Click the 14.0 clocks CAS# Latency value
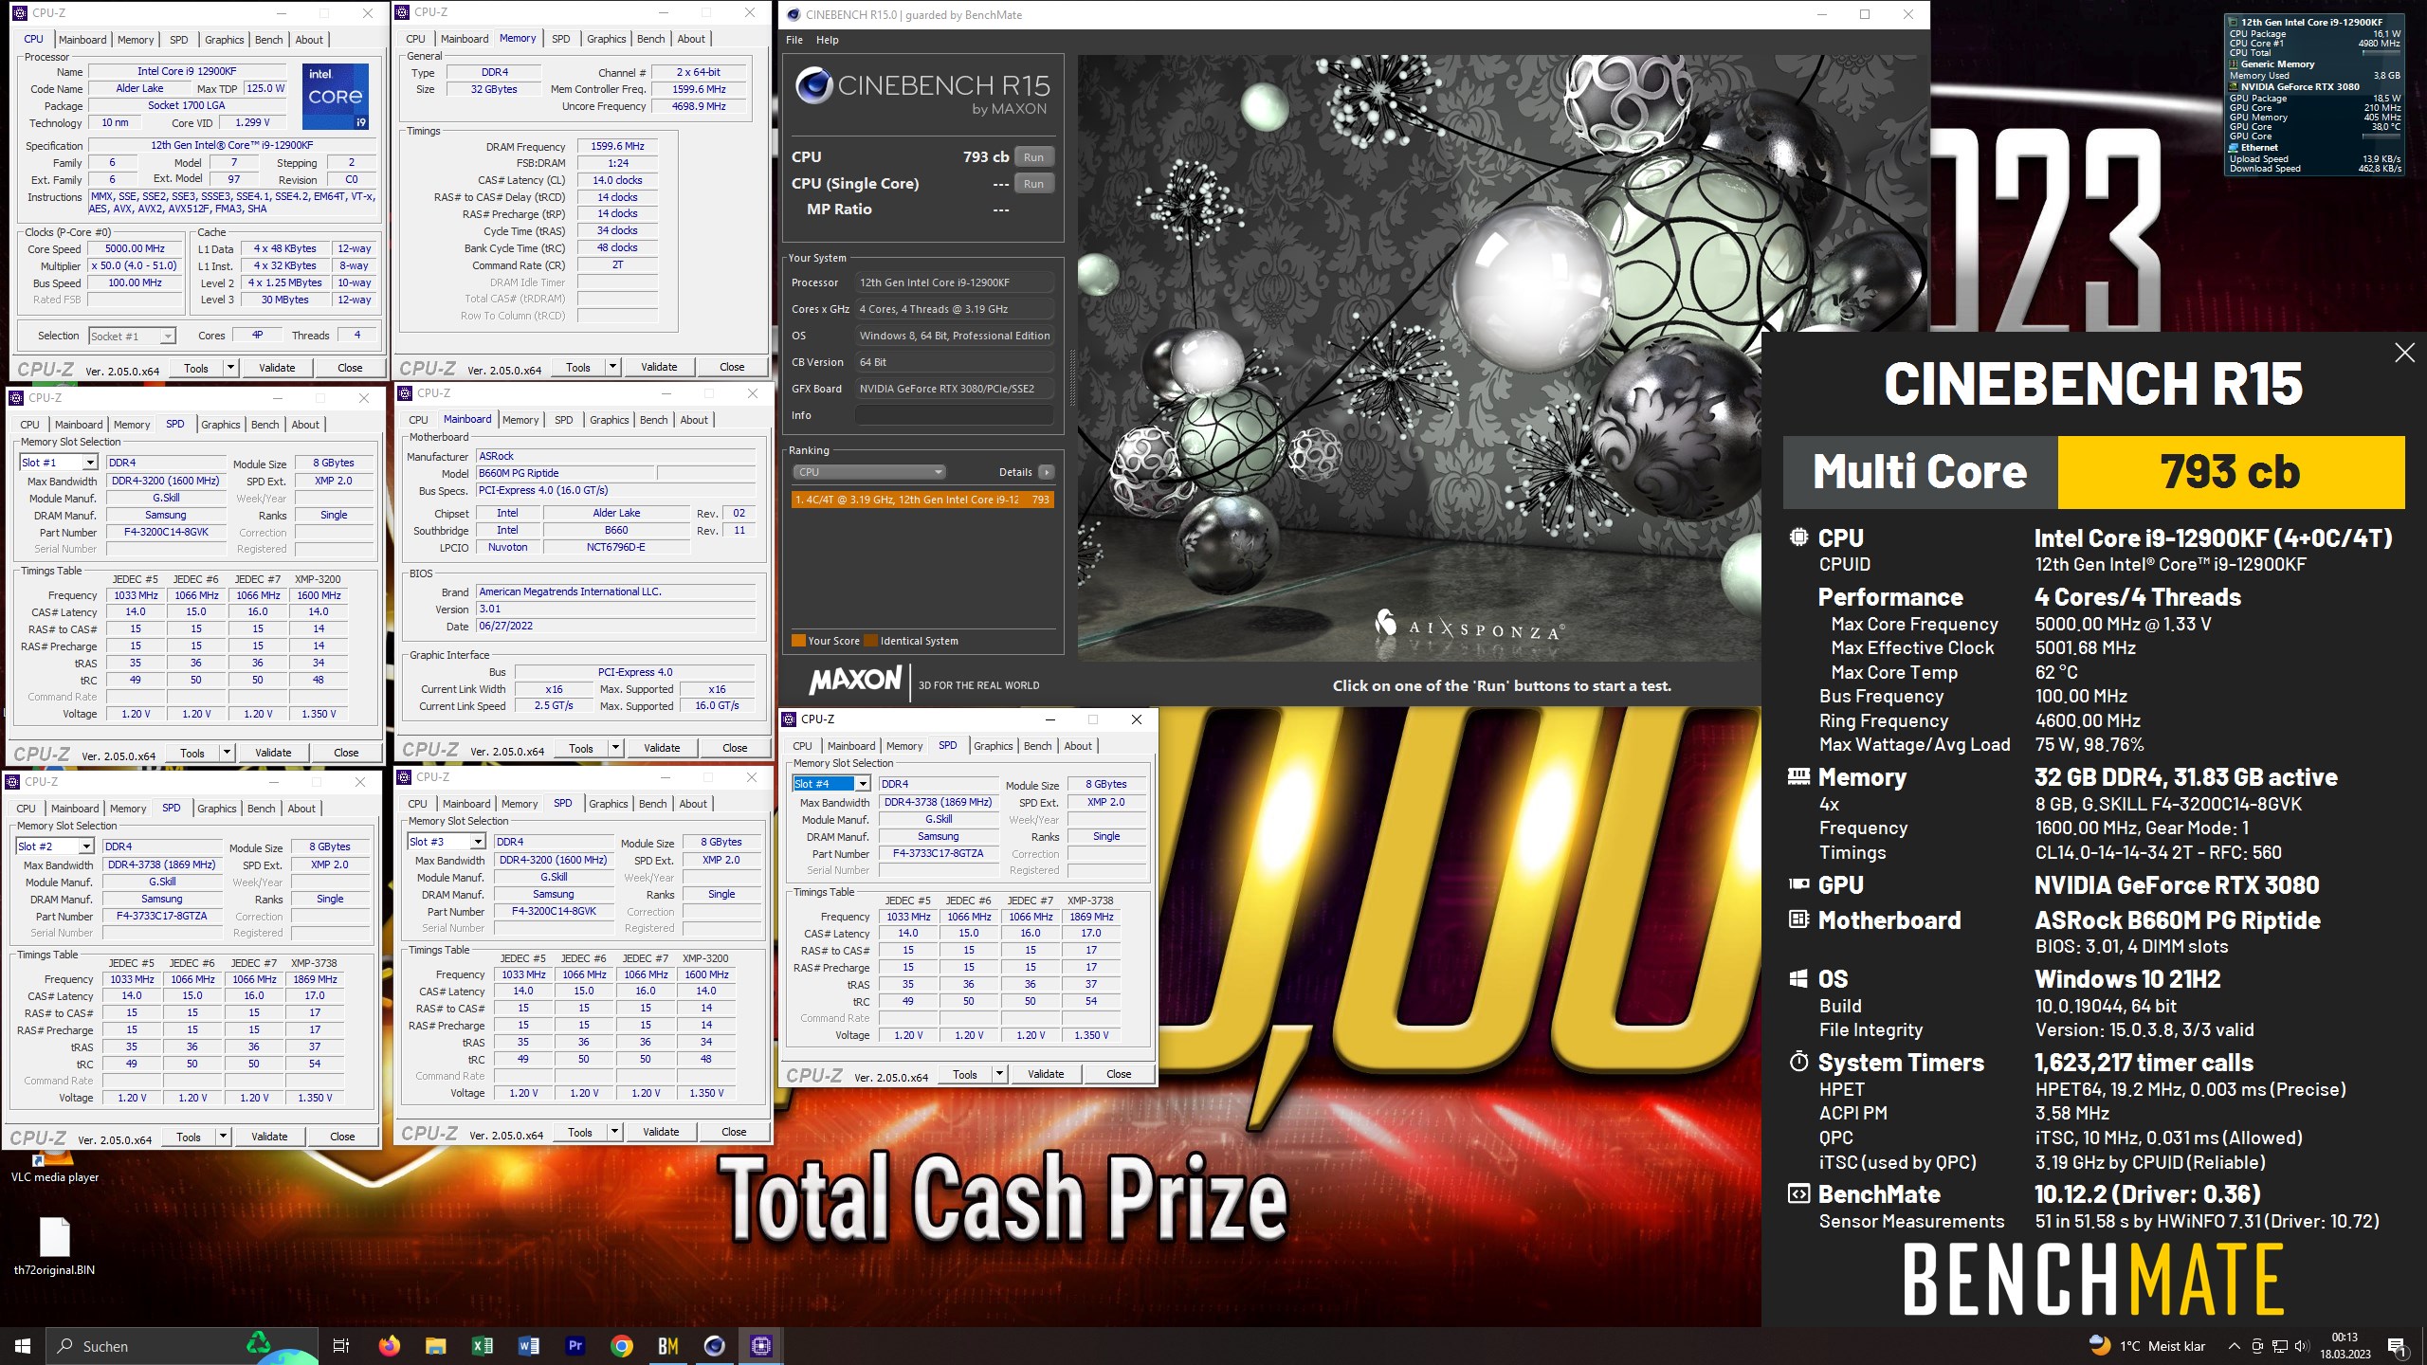Viewport: 2427px width, 1365px height. [x=617, y=180]
